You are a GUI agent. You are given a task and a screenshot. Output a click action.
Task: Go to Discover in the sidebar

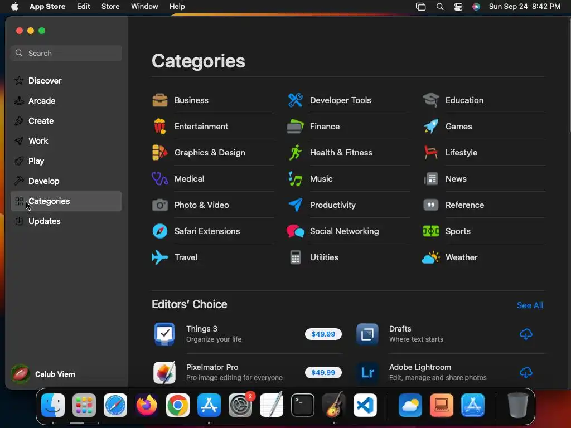[x=66, y=80]
